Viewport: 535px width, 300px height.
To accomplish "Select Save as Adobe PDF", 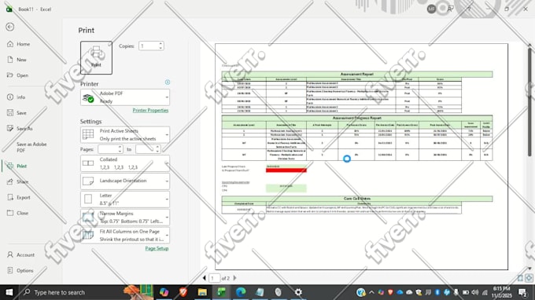I will point(31,147).
